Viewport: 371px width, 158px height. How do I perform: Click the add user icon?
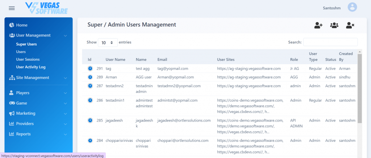pyautogui.click(x=318, y=25)
